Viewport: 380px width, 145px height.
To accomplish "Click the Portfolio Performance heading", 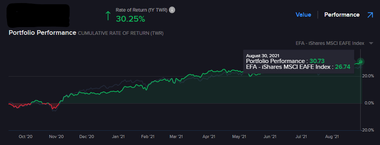I will 43,33.
